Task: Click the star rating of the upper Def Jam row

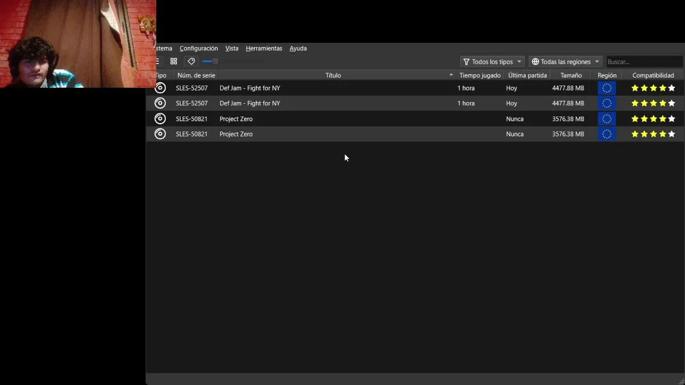Action: click(653, 88)
